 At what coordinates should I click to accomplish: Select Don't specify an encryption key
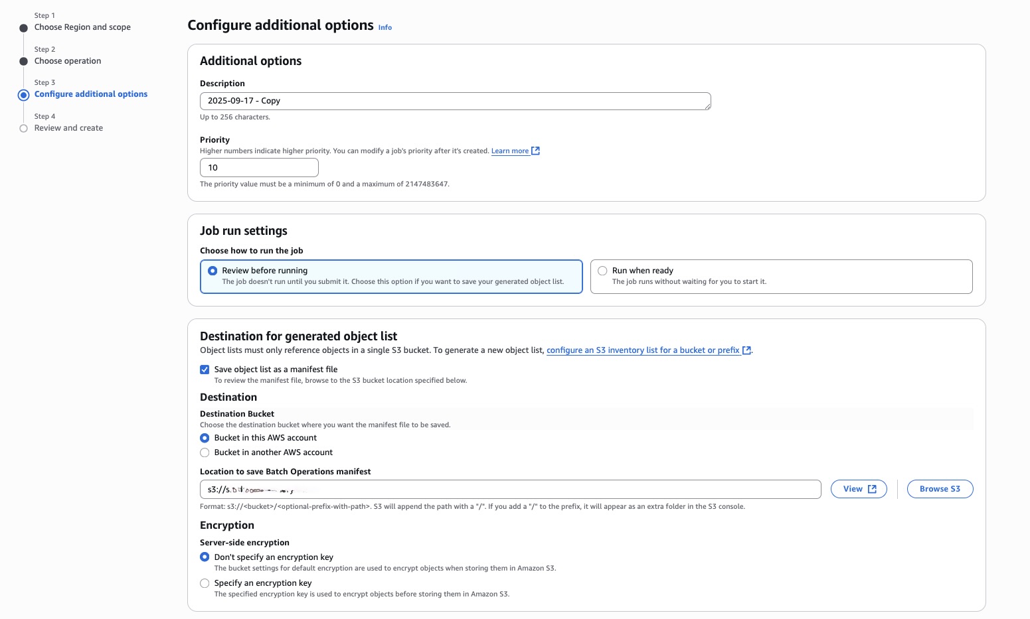tap(205, 557)
